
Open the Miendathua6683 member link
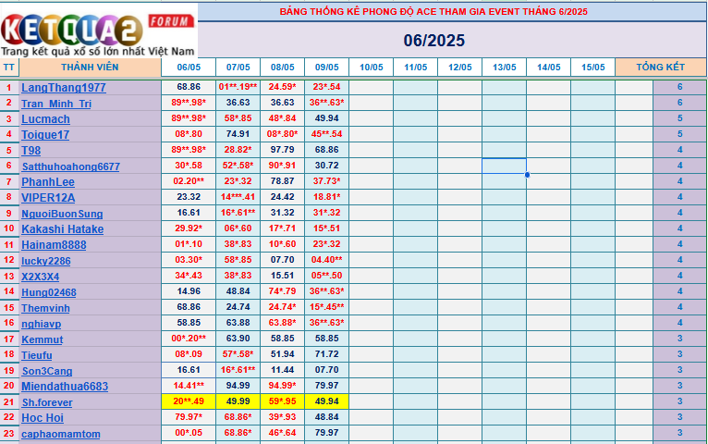[x=65, y=387]
